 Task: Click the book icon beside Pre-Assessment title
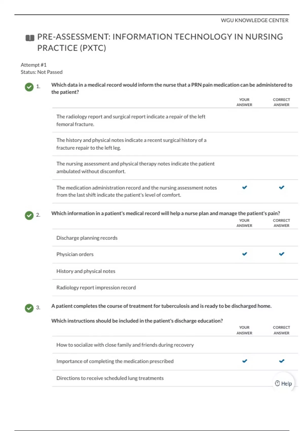(x=30, y=38)
